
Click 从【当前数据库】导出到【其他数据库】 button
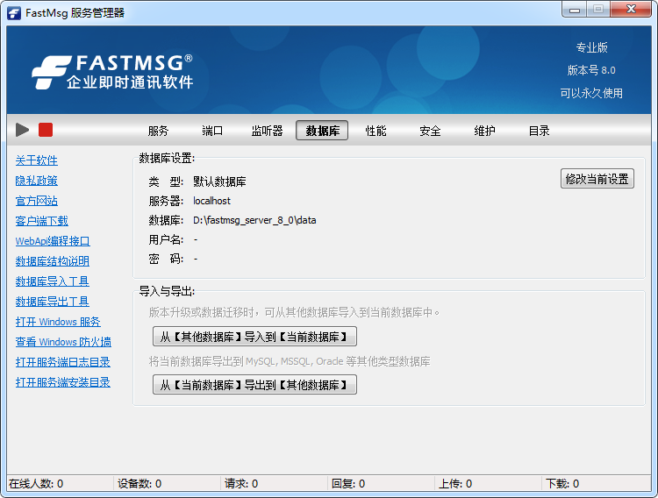(254, 385)
